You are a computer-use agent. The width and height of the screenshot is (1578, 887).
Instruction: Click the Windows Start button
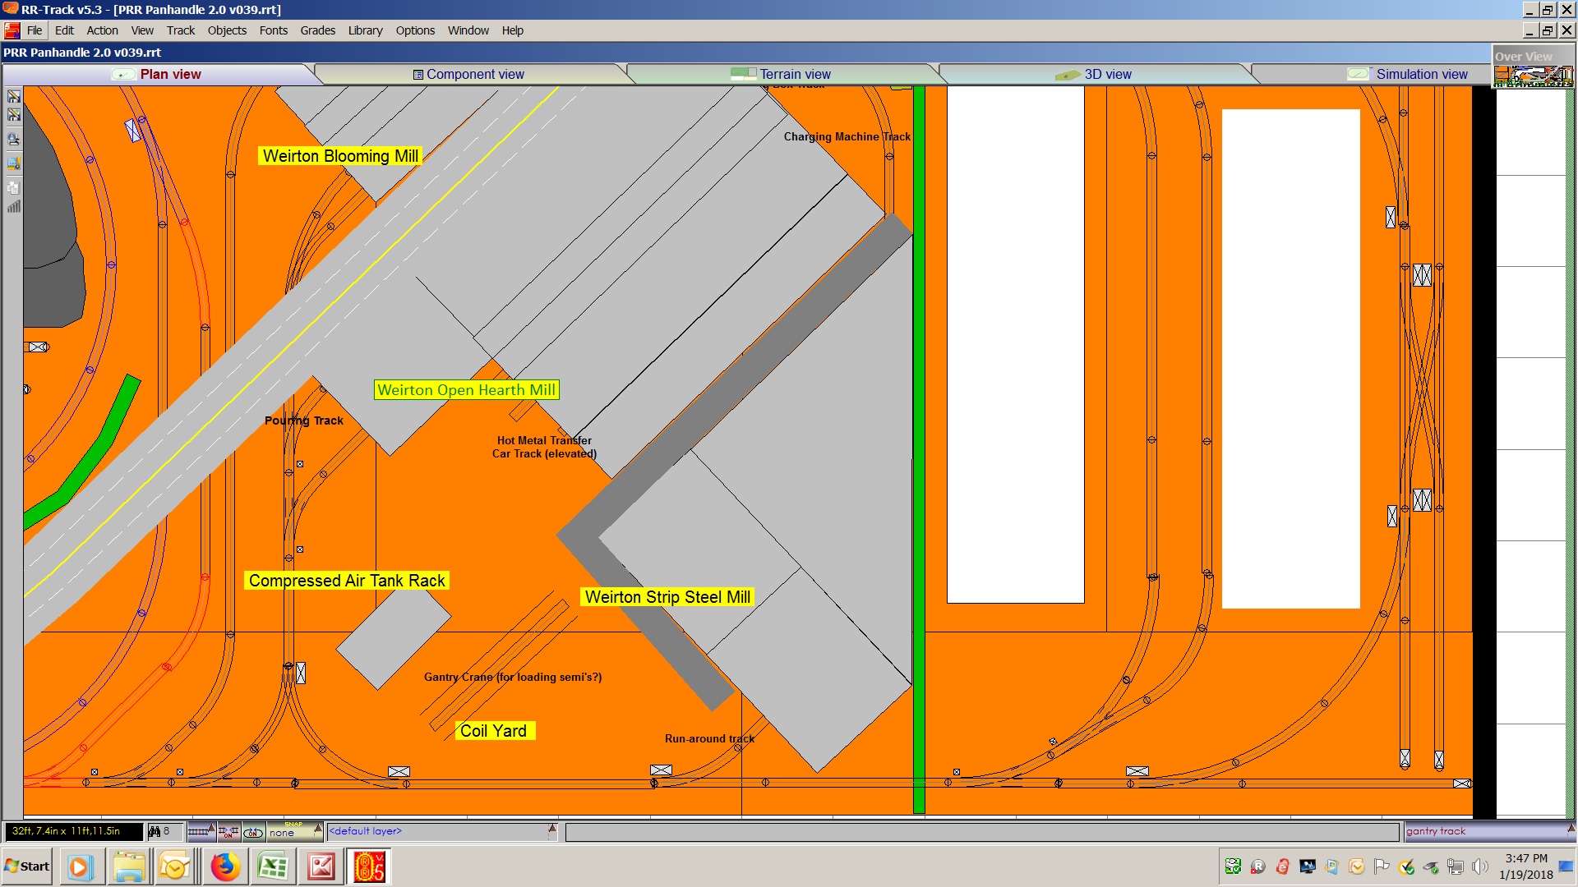tap(26, 866)
